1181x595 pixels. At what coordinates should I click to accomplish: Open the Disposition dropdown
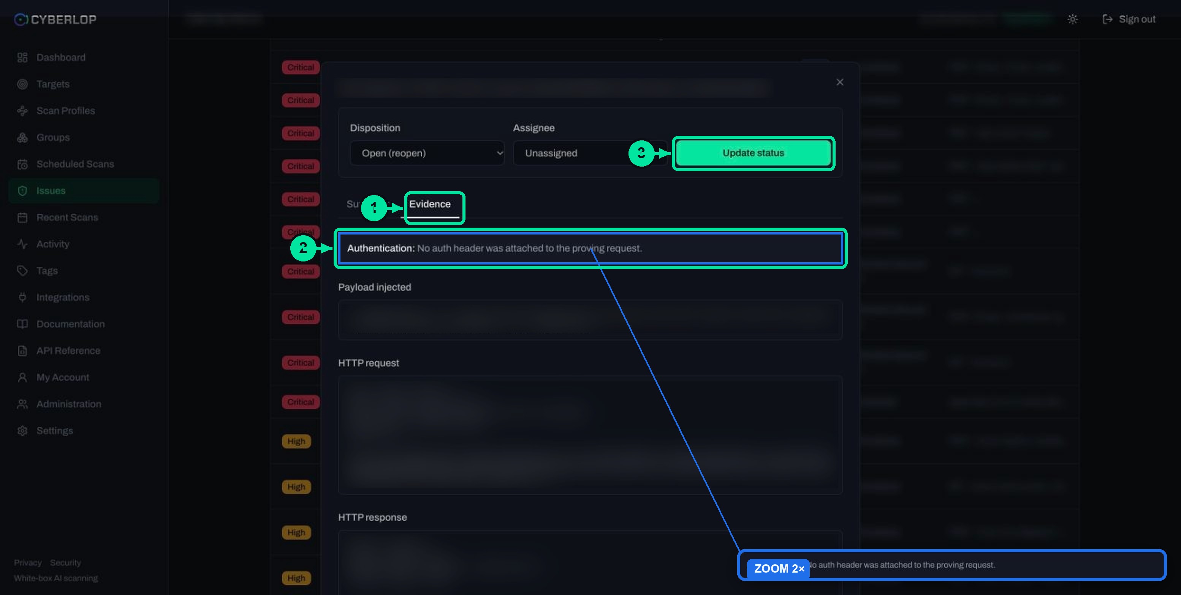tap(427, 153)
